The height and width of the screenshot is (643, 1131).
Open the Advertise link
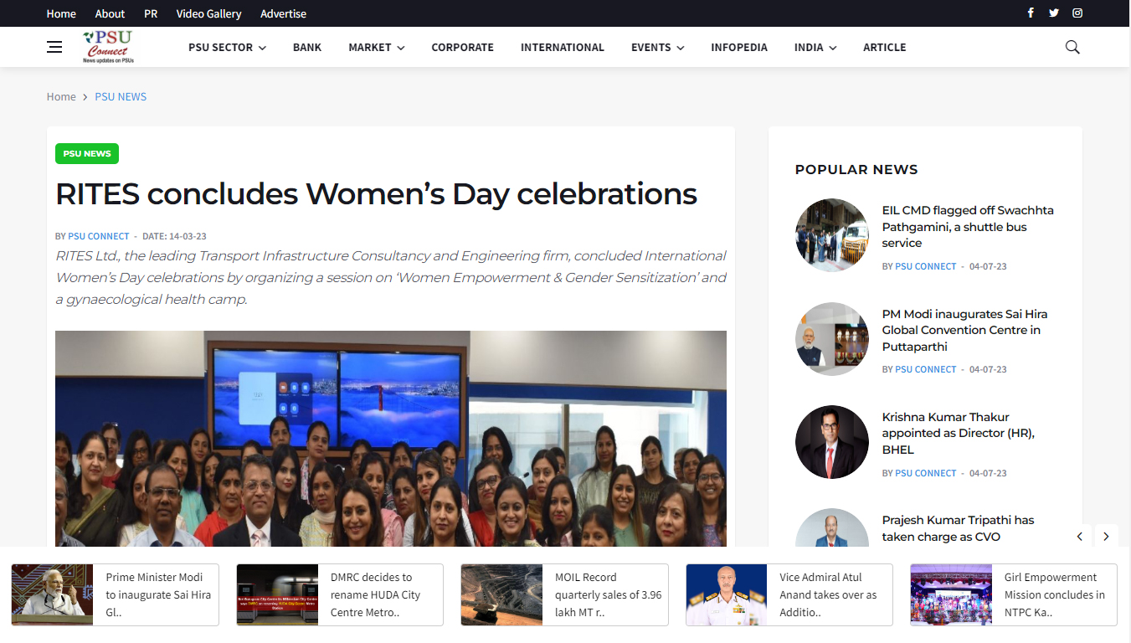(x=283, y=13)
